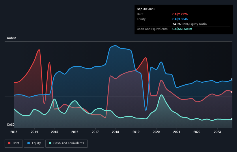Click the blue Equity endpoint marker
237x152 pixels.
point(232,79)
